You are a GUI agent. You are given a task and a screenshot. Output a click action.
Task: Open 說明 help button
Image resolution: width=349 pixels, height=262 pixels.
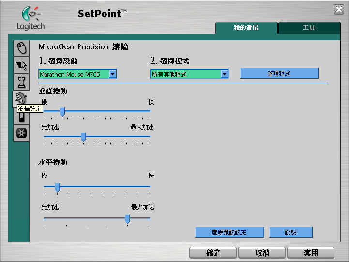(x=291, y=232)
